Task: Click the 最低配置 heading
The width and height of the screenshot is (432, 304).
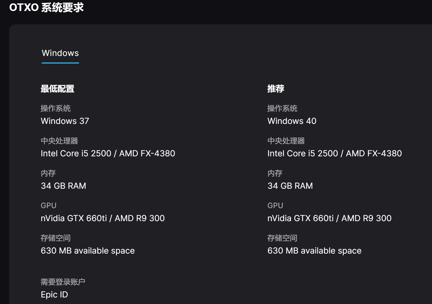Action: coord(57,89)
